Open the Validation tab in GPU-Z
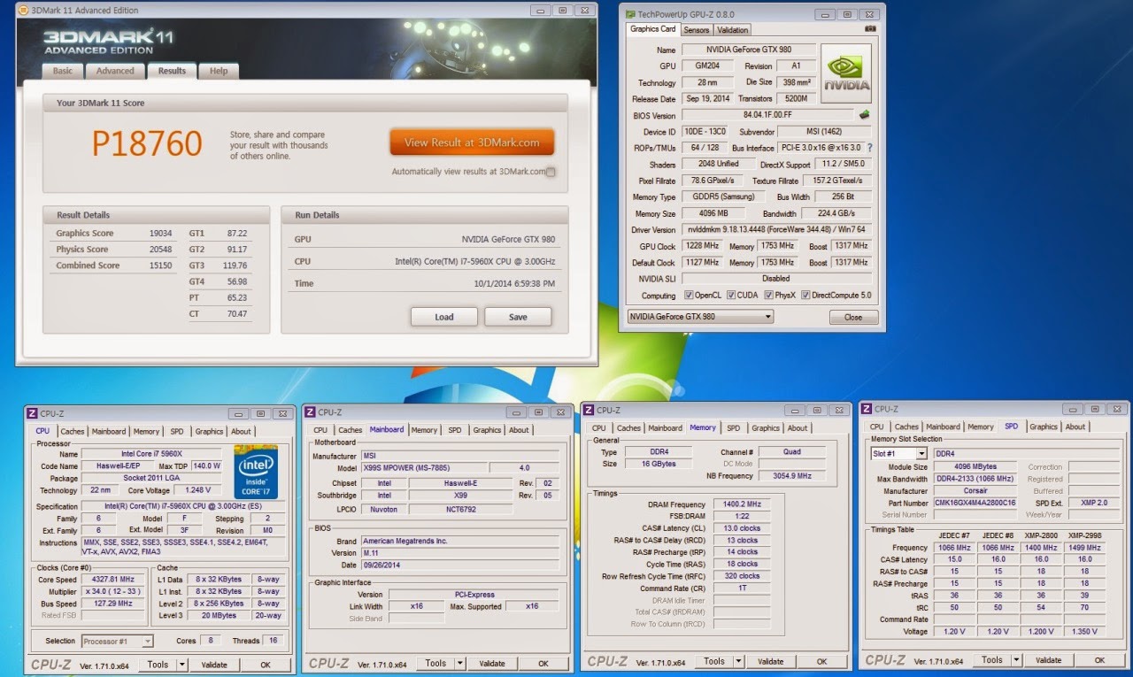This screenshot has height=677, width=1133. pyautogui.click(x=733, y=30)
